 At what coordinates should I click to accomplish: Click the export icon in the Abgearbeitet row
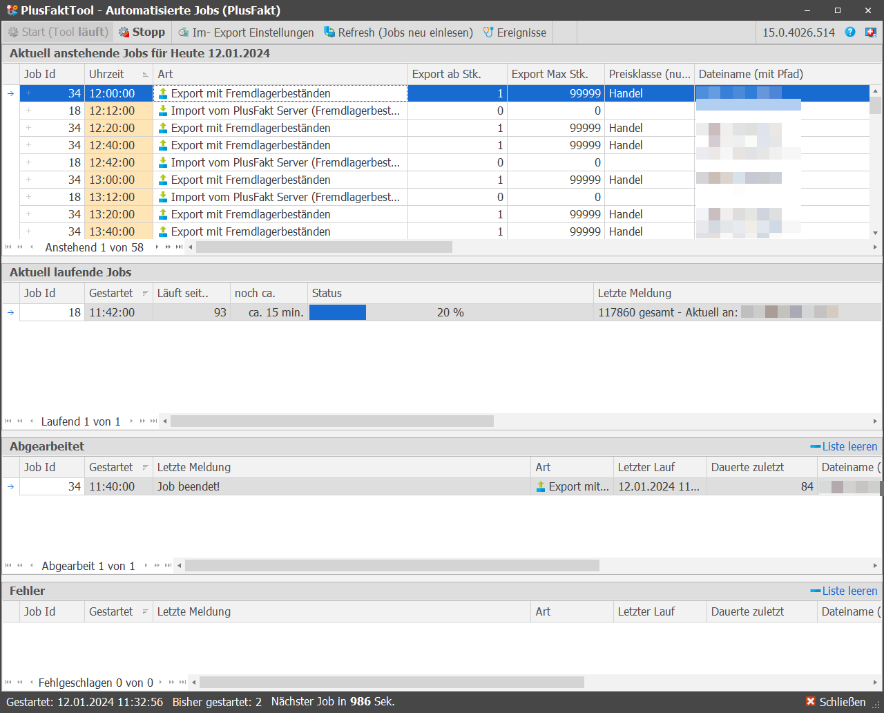pos(541,486)
